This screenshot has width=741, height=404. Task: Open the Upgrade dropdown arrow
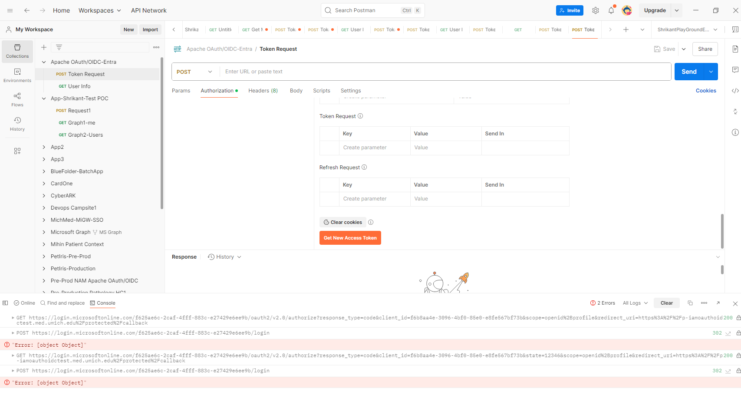click(677, 10)
